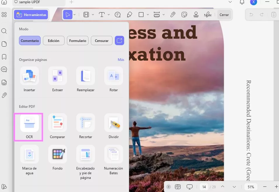The image size is (279, 192).
Task: Open the zoom level 51% dropdown
Action: [251, 187]
